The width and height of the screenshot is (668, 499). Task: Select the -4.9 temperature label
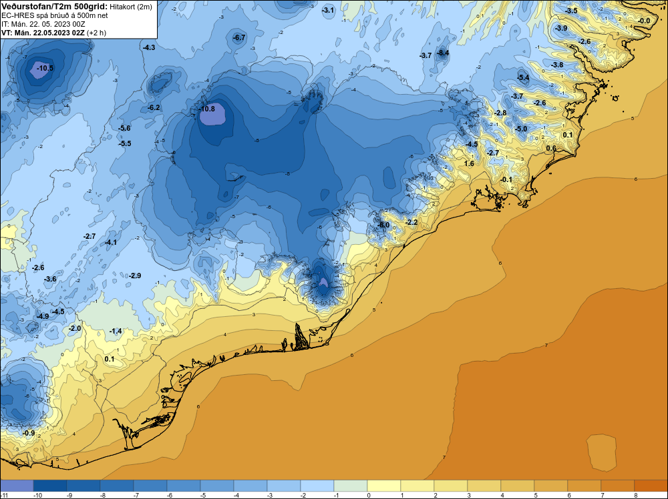click(43, 316)
